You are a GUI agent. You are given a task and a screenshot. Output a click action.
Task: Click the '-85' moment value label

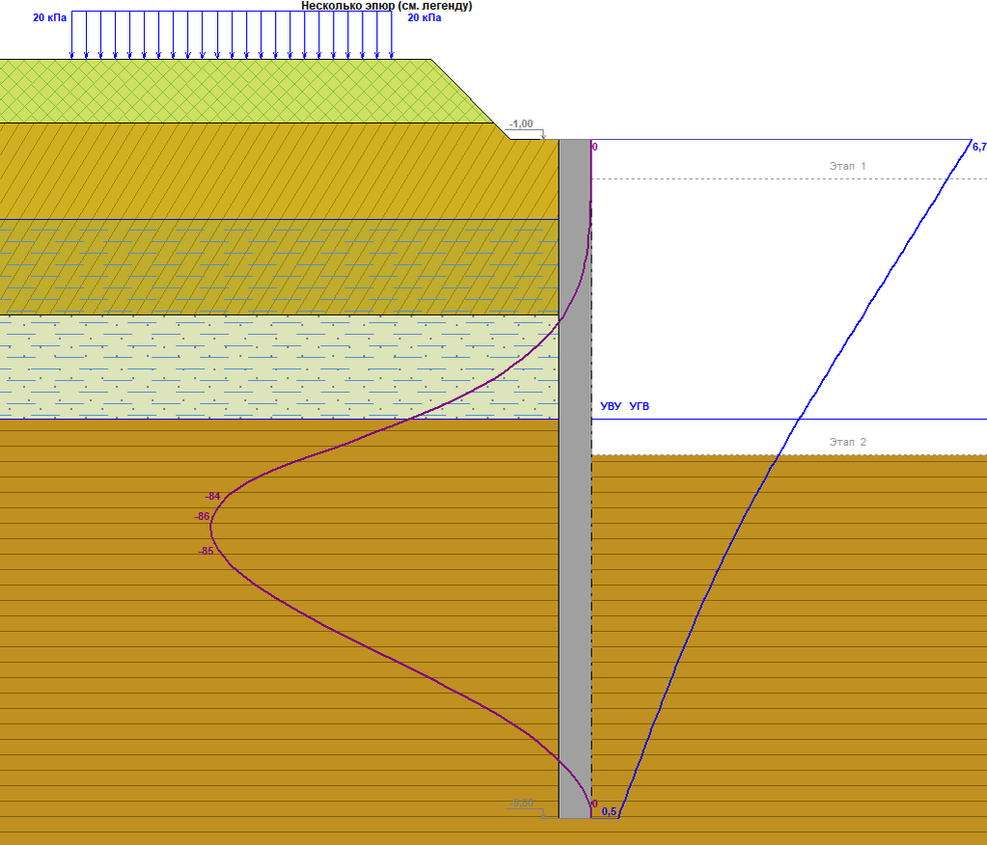coord(206,551)
